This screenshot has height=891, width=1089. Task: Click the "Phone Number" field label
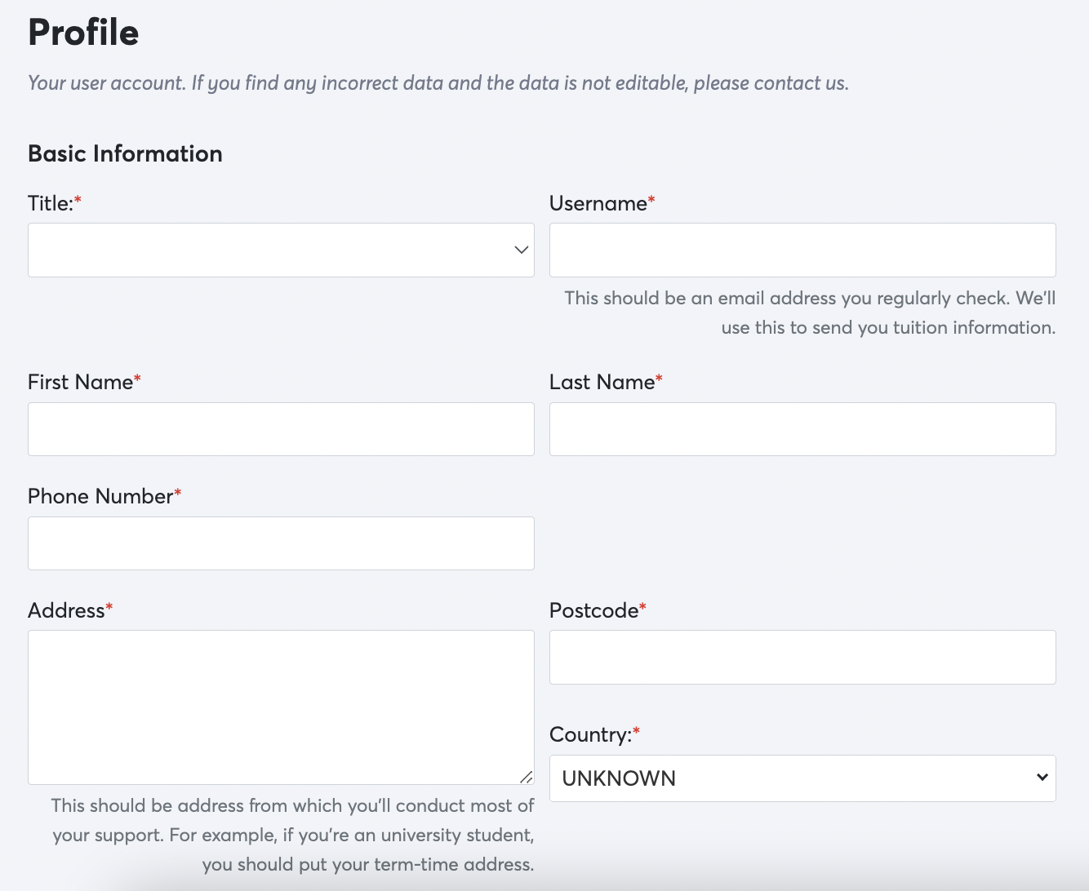100,497
